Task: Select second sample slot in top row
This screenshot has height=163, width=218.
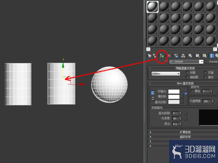Action: (164, 7)
